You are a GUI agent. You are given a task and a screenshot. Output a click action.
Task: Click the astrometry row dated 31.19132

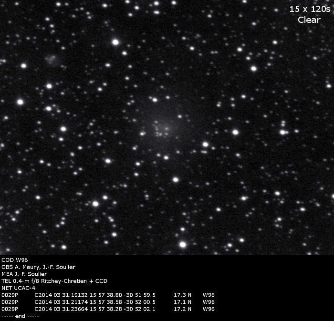[x=108, y=295]
